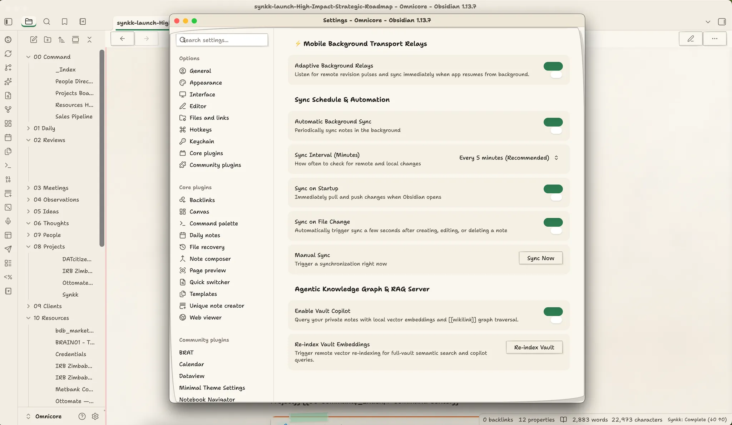Create a new note with pencil icon

point(34,40)
